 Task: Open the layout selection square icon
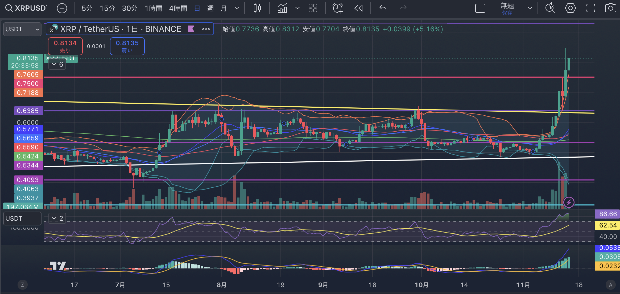coord(480,8)
